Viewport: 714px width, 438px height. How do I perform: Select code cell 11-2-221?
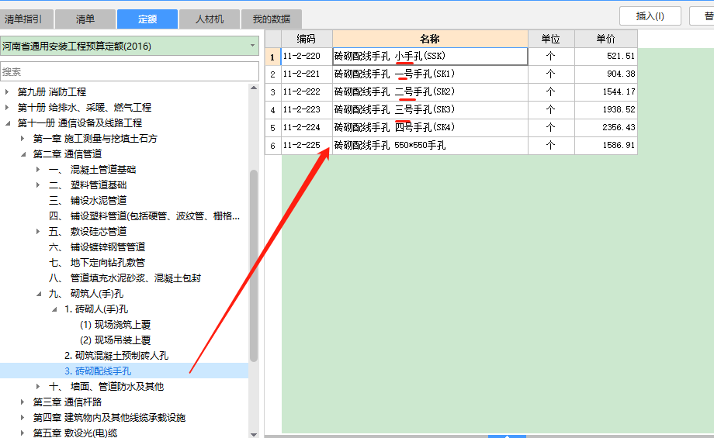(x=307, y=74)
